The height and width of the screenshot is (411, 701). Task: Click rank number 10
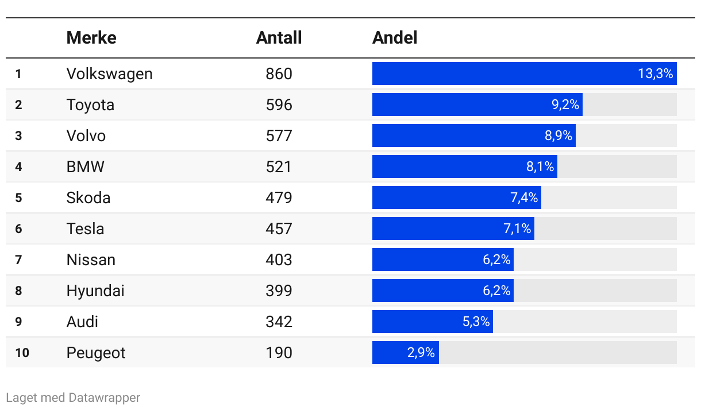tap(22, 353)
